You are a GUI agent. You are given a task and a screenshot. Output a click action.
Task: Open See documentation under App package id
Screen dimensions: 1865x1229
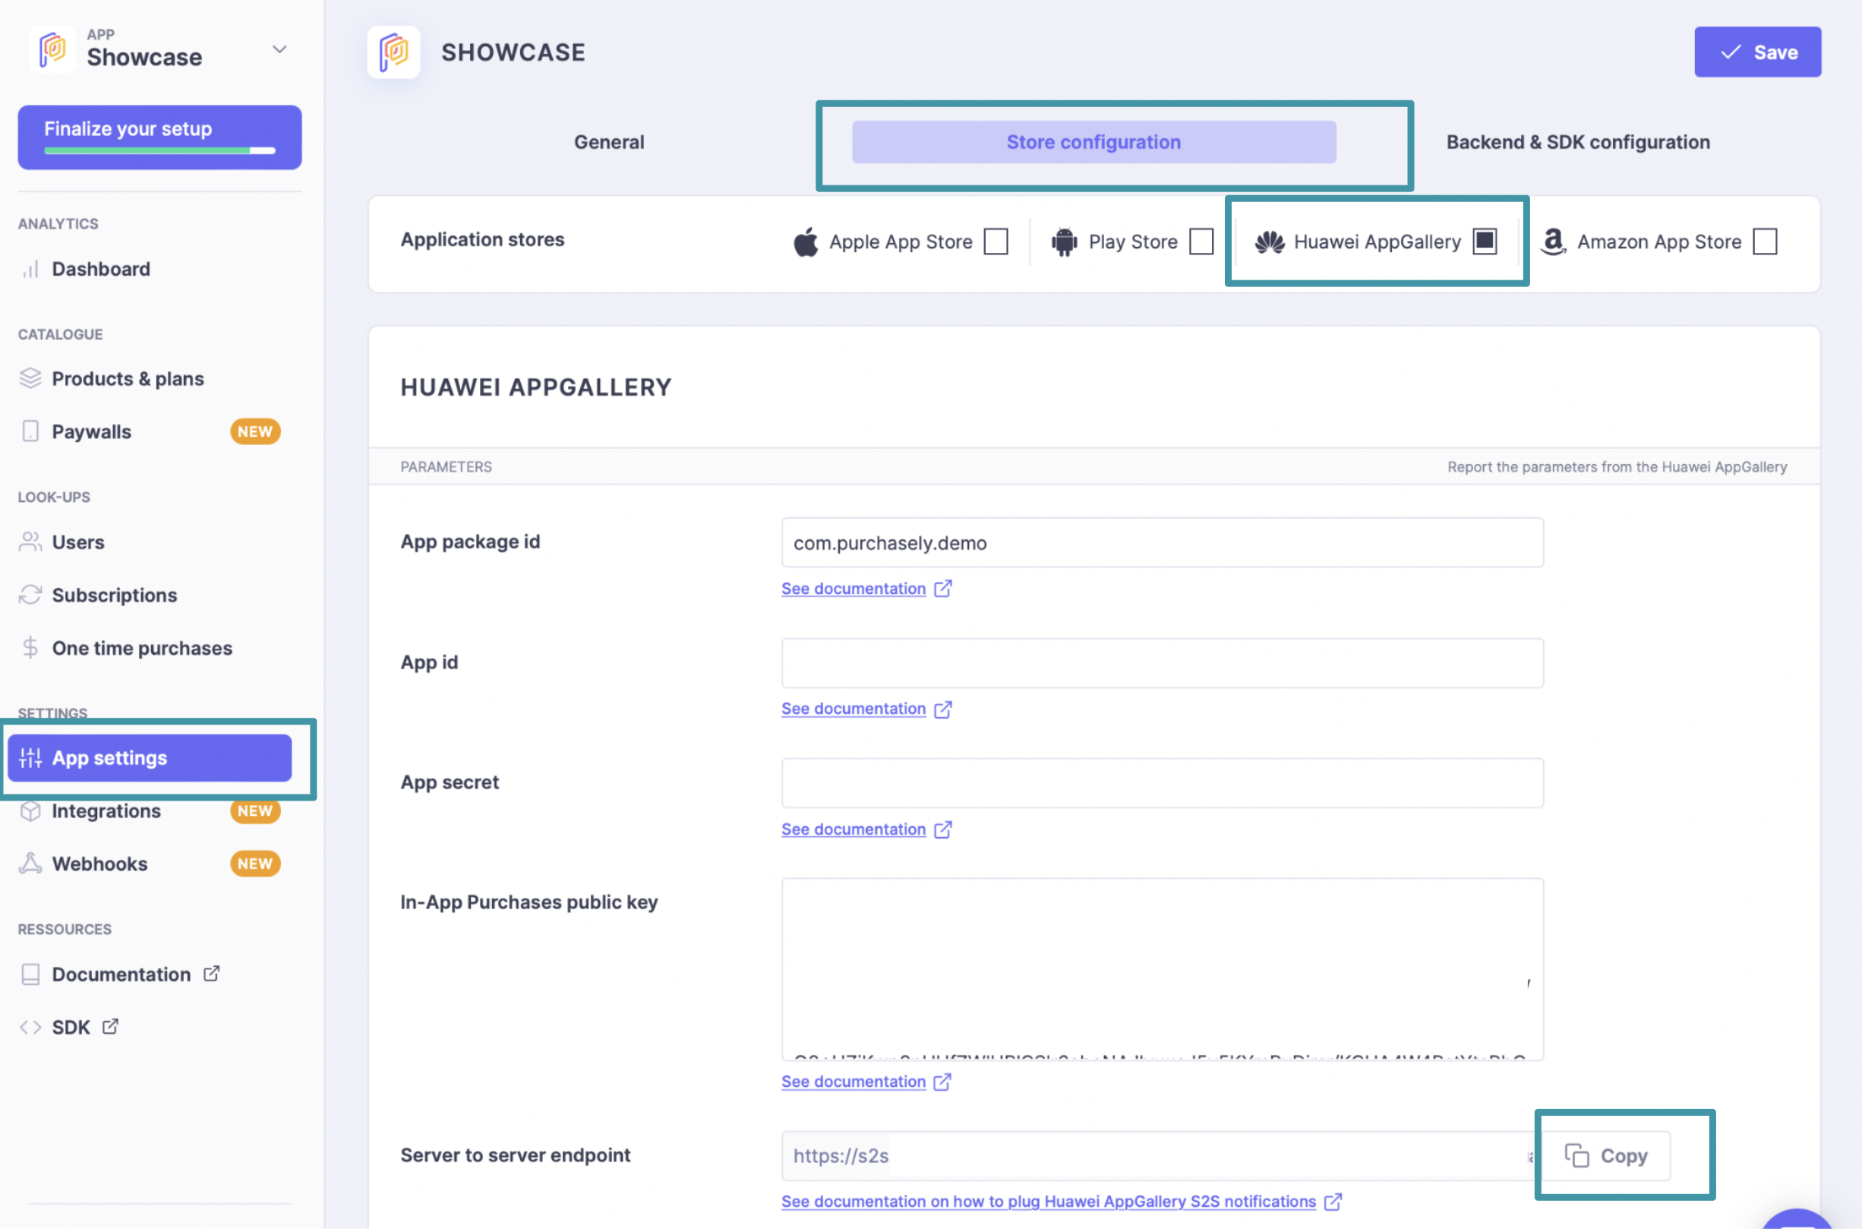click(x=855, y=589)
